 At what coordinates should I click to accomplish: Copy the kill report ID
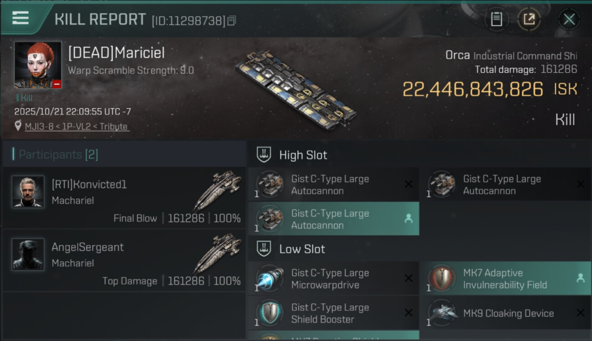point(231,20)
